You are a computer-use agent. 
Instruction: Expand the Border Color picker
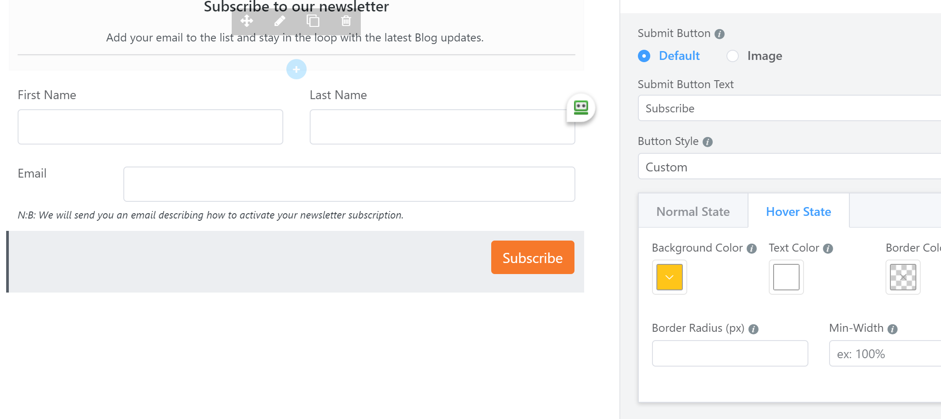coord(903,277)
